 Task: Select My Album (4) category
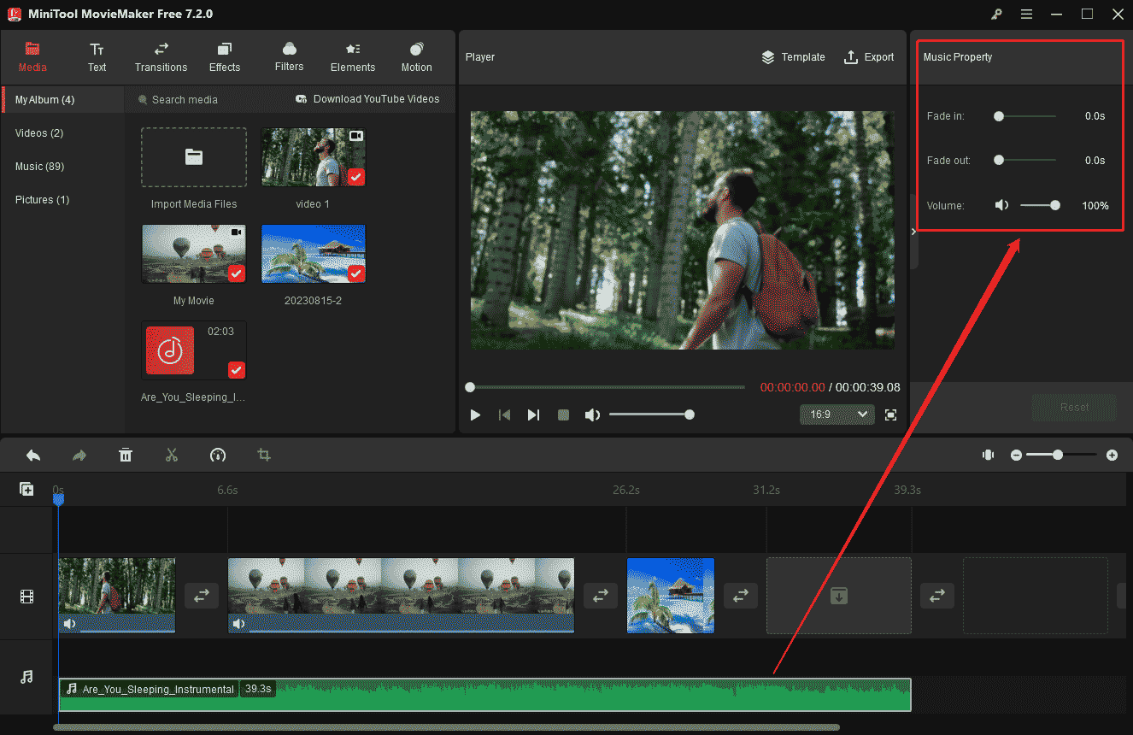(62, 100)
